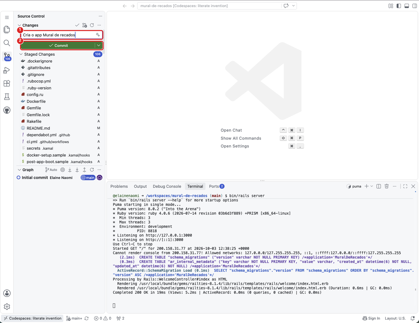Open Run and Debug view

coord(7,70)
